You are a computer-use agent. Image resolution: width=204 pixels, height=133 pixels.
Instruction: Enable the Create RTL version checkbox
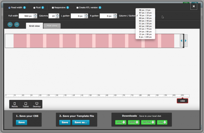click(x=77, y=7)
